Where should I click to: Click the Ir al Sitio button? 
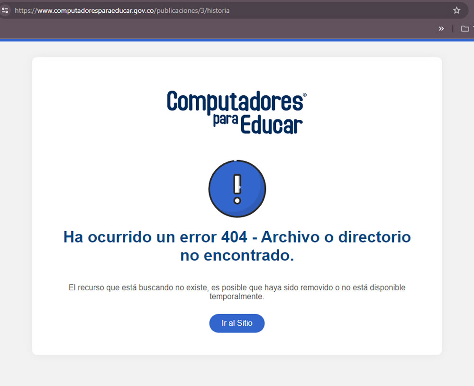pyautogui.click(x=237, y=323)
